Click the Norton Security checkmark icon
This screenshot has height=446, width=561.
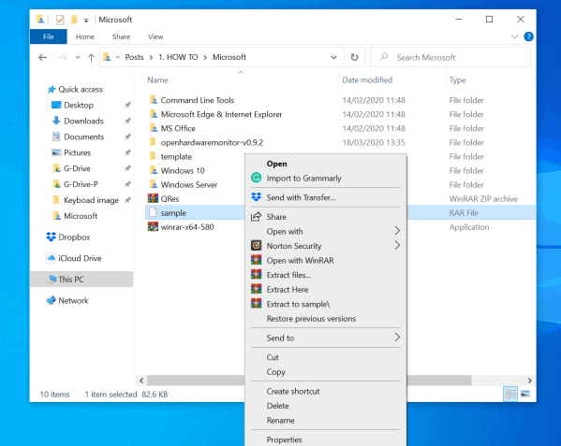[x=257, y=245]
